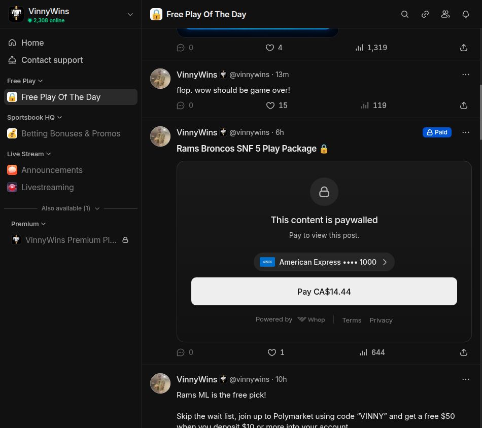Open the Whop powered-by link
Screen dimensions: 482x428
(x=311, y=319)
